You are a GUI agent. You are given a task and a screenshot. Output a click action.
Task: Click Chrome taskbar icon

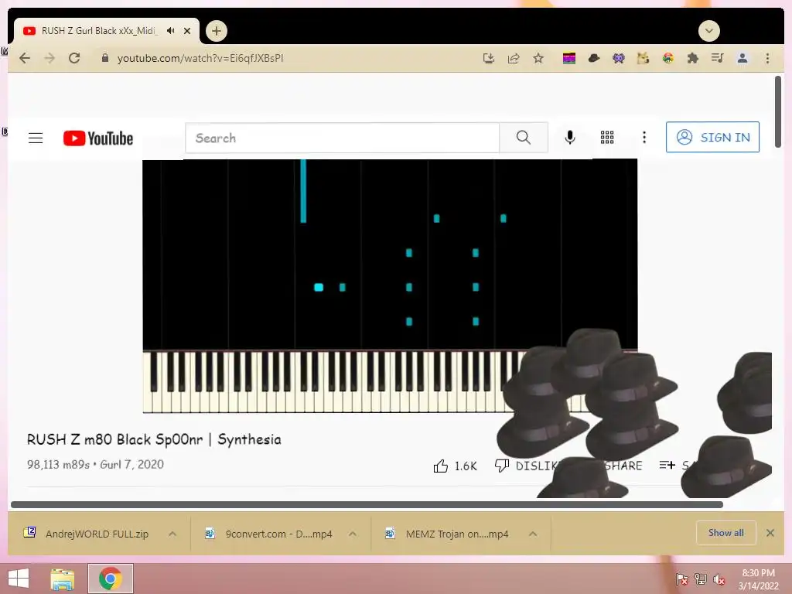111,579
